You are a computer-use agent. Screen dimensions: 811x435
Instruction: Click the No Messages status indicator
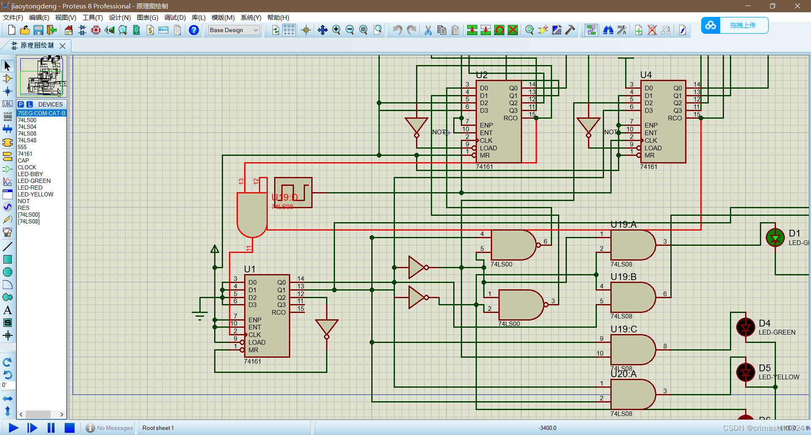(x=109, y=428)
